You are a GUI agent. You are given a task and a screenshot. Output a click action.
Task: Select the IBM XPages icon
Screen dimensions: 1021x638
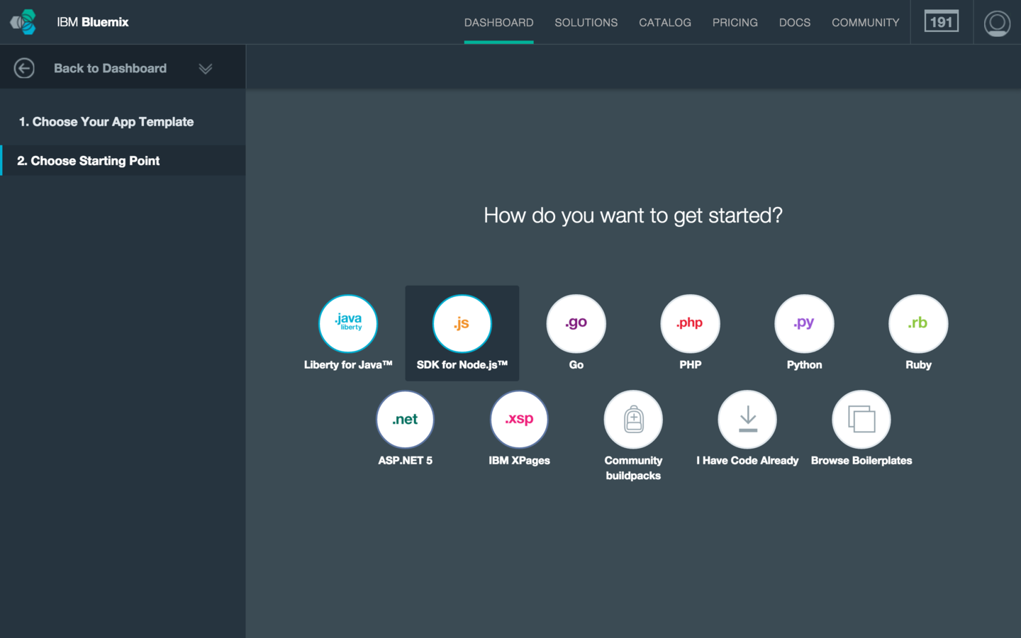pyautogui.click(x=520, y=420)
